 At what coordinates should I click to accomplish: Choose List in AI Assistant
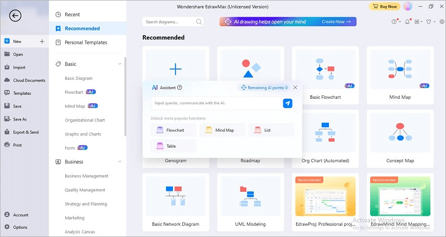(x=272, y=130)
